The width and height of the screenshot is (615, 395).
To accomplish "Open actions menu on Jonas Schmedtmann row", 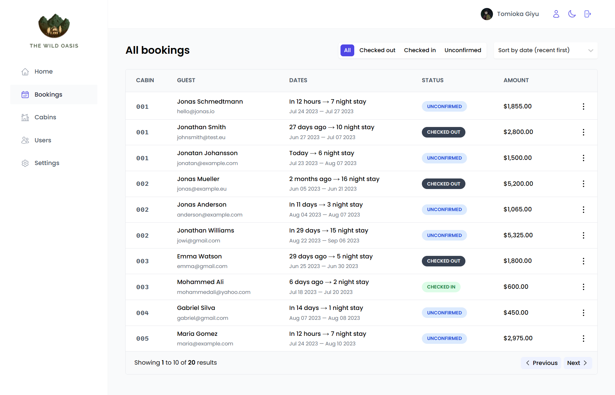I will tap(584, 106).
